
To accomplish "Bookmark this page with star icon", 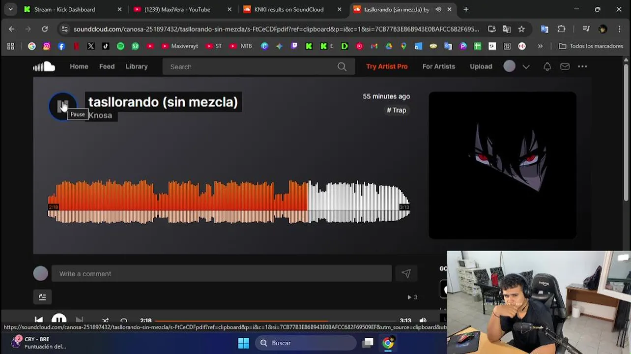I will tap(521, 29).
